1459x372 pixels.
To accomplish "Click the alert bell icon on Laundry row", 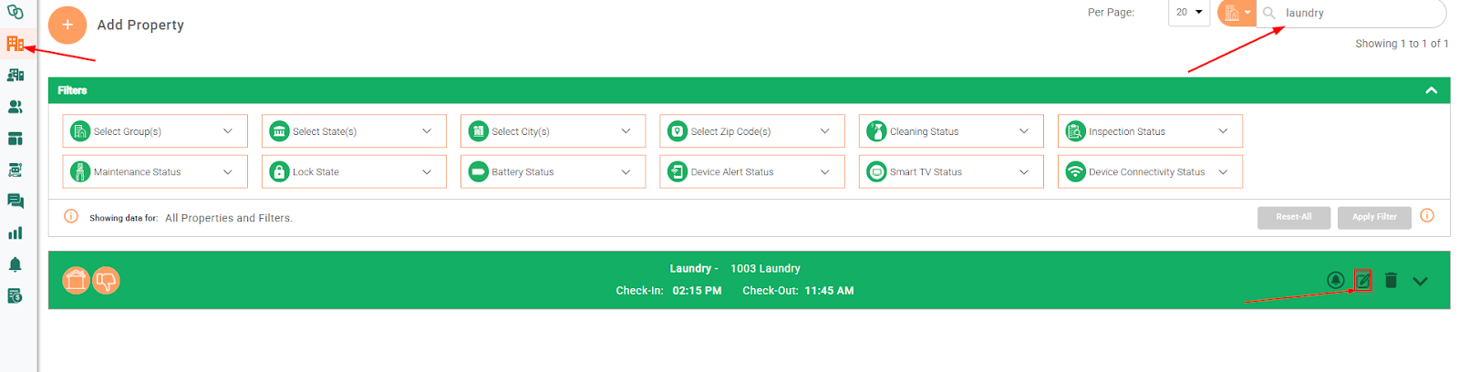I will 1336,280.
